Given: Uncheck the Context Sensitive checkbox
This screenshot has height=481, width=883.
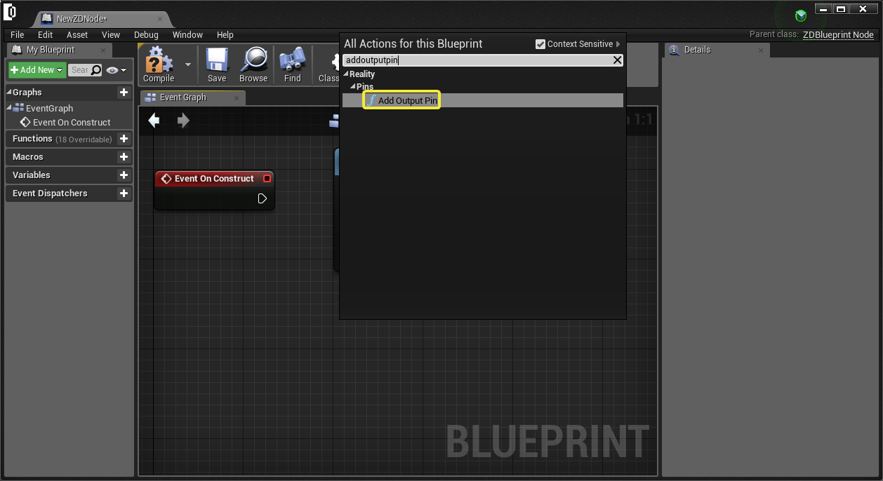Looking at the screenshot, I should (540, 44).
